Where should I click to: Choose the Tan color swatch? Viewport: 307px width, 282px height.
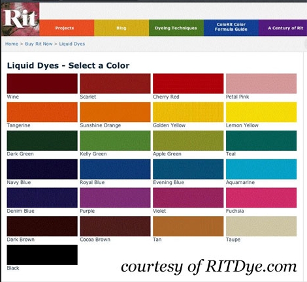(188, 226)
